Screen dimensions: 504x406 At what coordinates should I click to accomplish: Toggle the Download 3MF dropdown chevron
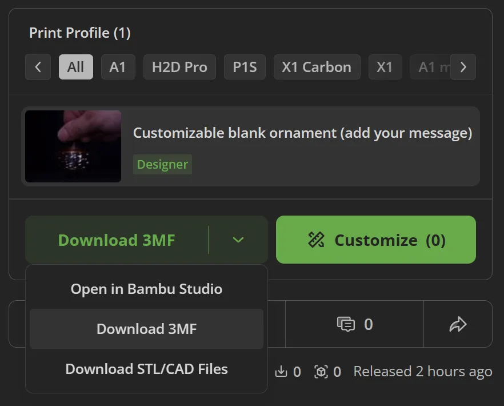[x=238, y=240]
